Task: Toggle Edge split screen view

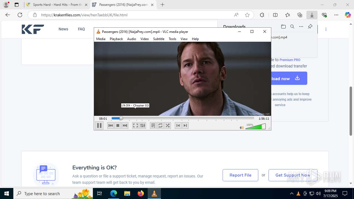Action: click(275, 15)
